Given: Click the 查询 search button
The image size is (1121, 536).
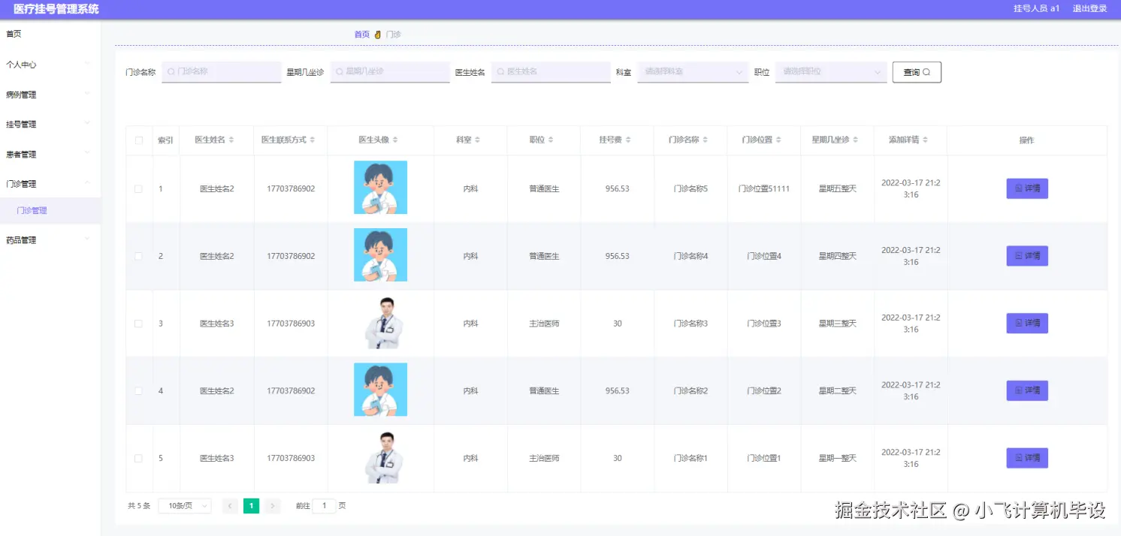Looking at the screenshot, I should click(x=917, y=72).
